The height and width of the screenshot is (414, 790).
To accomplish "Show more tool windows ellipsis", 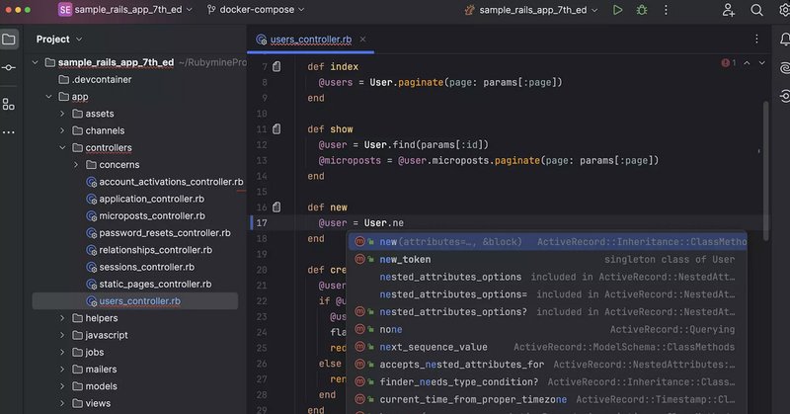I will [9, 132].
